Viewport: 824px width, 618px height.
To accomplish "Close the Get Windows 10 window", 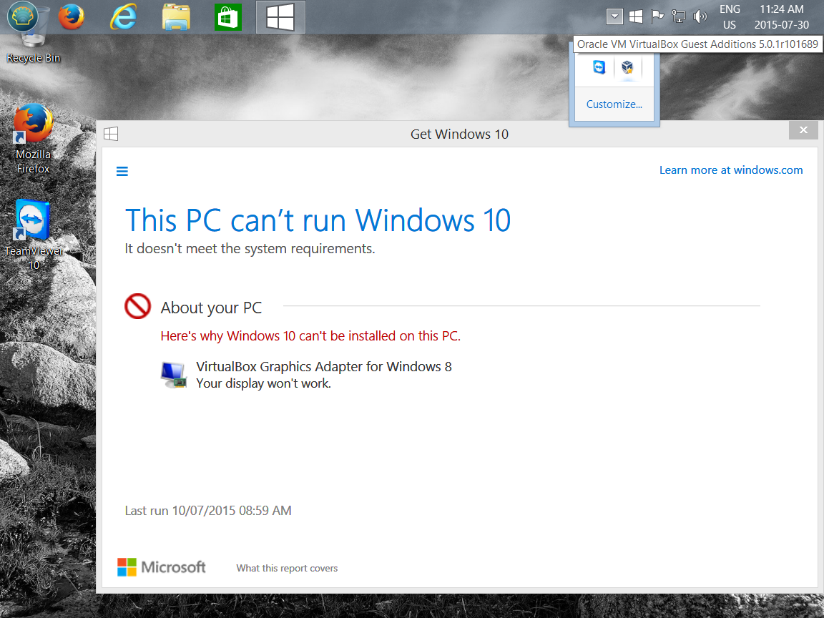I will (803, 129).
